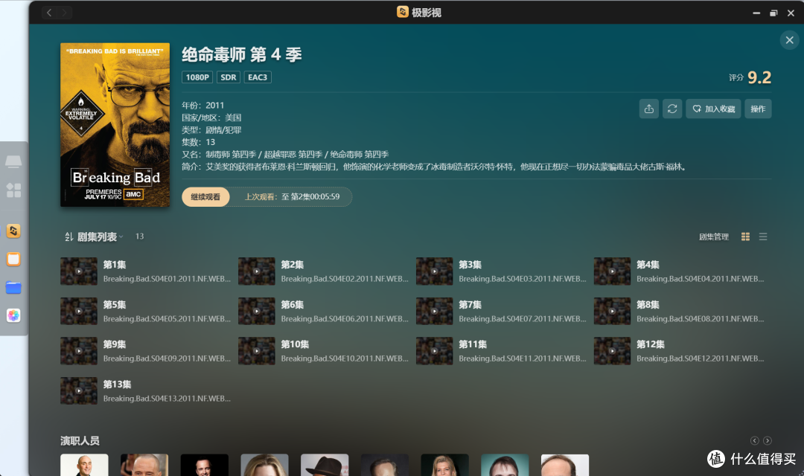Click the share/export icon button
The height and width of the screenshot is (476, 804).
tap(648, 109)
